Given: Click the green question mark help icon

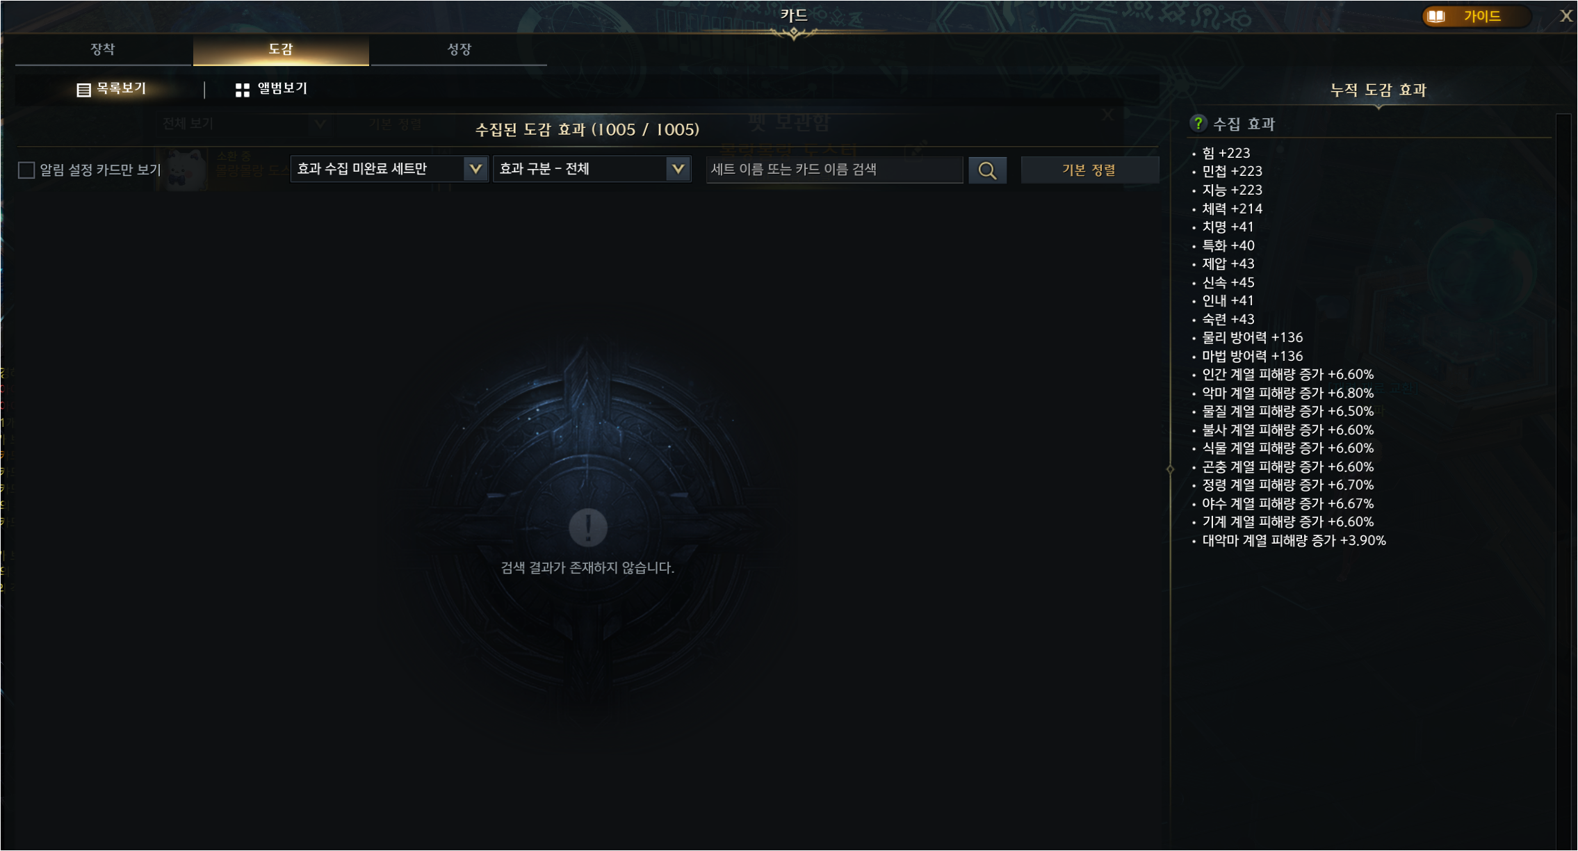Looking at the screenshot, I should click(x=1198, y=123).
